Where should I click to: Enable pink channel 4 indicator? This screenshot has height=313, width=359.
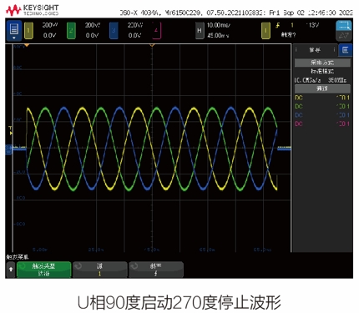[156, 30]
